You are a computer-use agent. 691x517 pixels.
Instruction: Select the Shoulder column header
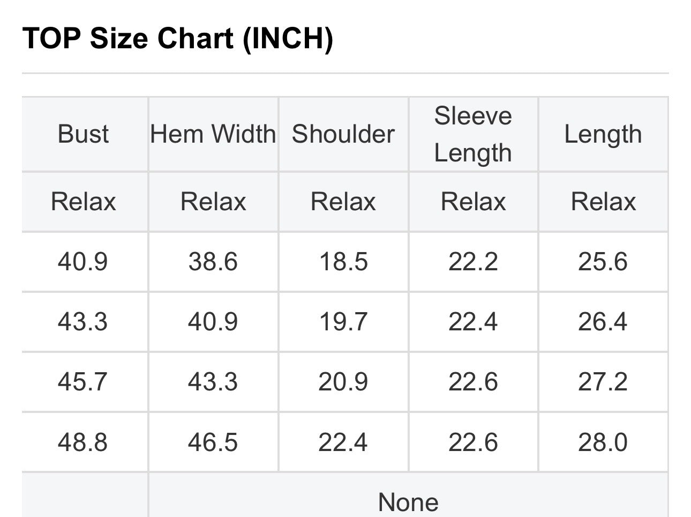coord(343,134)
